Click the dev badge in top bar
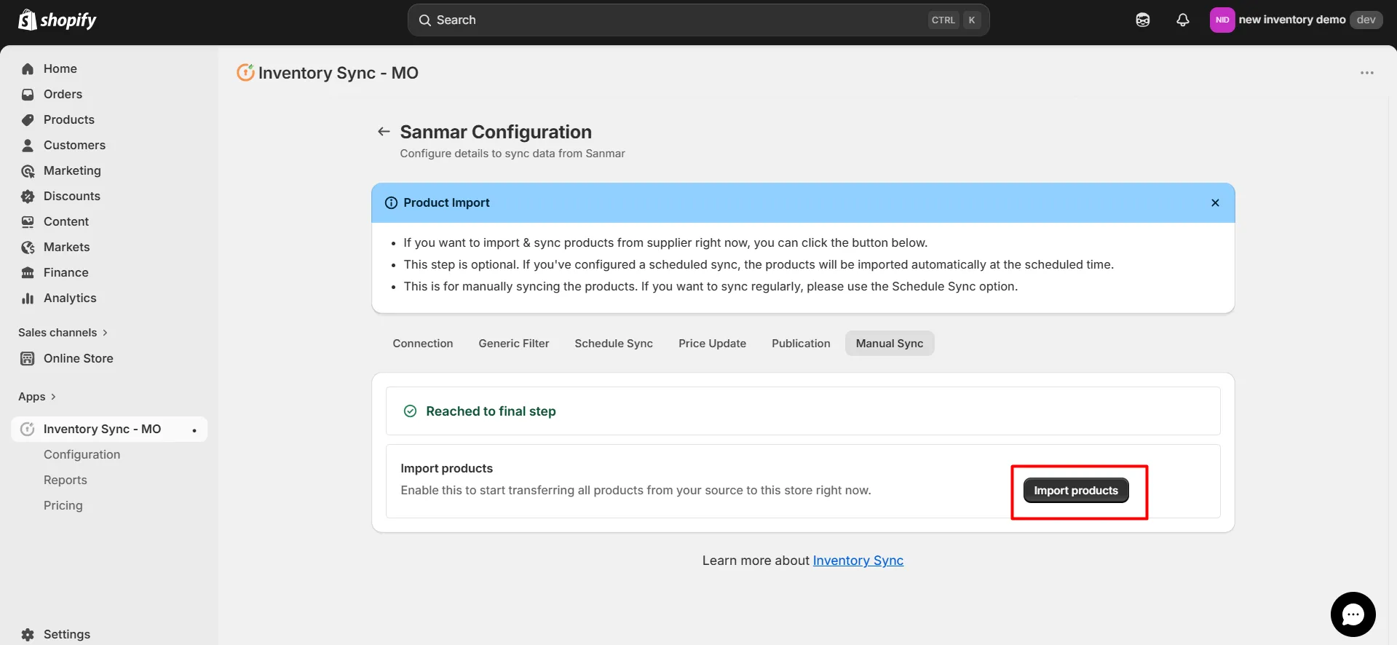Viewport: 1397px width, 645px height. (1366, 20)
